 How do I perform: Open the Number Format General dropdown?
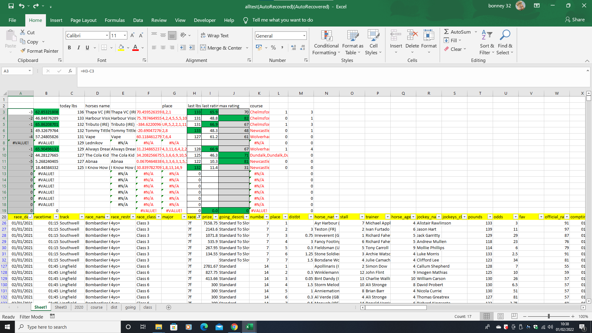pos(304,36)
